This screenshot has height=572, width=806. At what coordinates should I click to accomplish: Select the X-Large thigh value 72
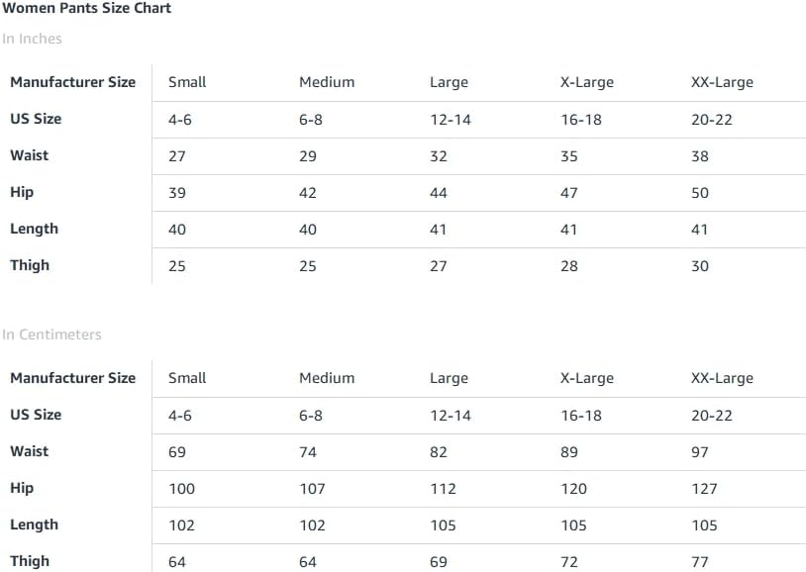click(x=569, y=562)
